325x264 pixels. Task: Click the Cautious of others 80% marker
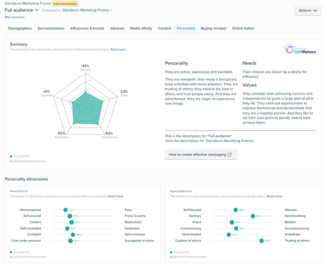[x=262, y=241]
